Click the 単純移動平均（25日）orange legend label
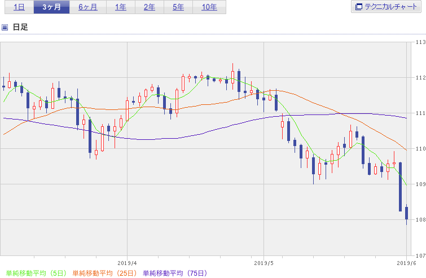The image size is (426, 278). [x=104, y=273]
